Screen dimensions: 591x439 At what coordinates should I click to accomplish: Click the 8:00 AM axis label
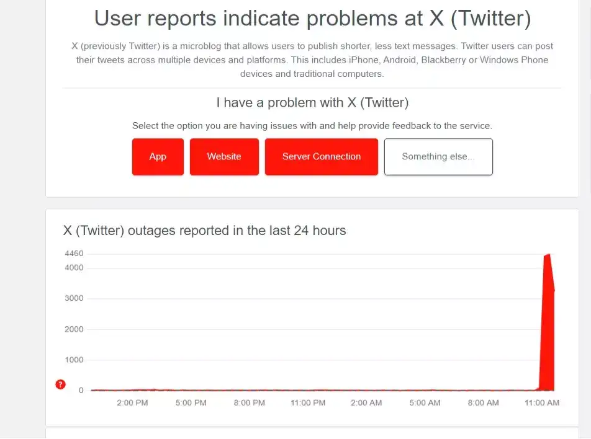pos(483,403)
